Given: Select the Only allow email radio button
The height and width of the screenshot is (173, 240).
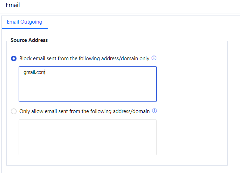Looking at the screenshot, I should (14, 111).
